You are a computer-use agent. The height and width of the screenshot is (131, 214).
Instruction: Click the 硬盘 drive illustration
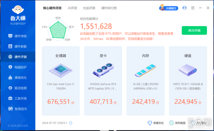[x=188, y=70]
